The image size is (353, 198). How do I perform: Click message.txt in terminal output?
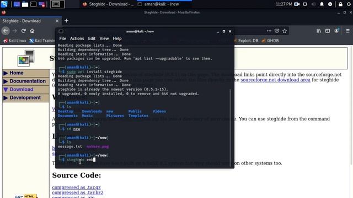70,146
